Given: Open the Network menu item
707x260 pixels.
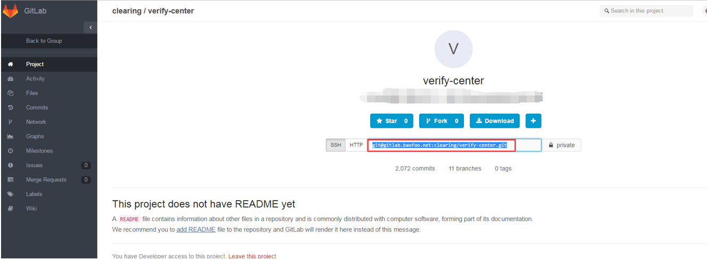Looking at the screenshot, I should (36, 122).
